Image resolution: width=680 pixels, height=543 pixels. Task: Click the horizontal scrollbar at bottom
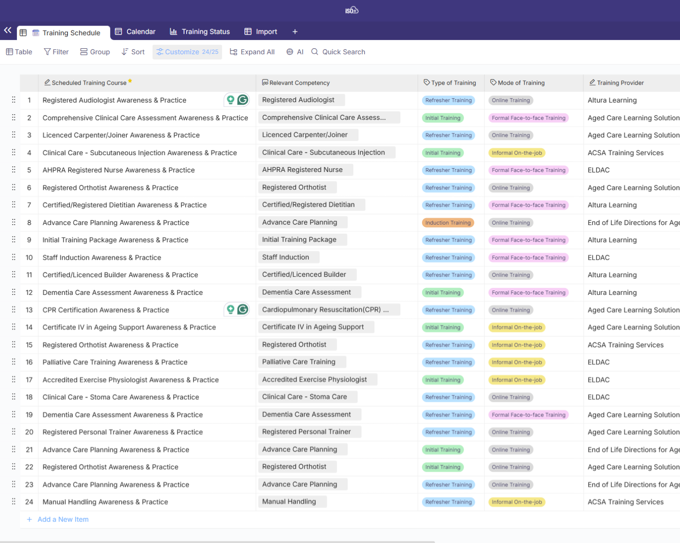point(218,541)
